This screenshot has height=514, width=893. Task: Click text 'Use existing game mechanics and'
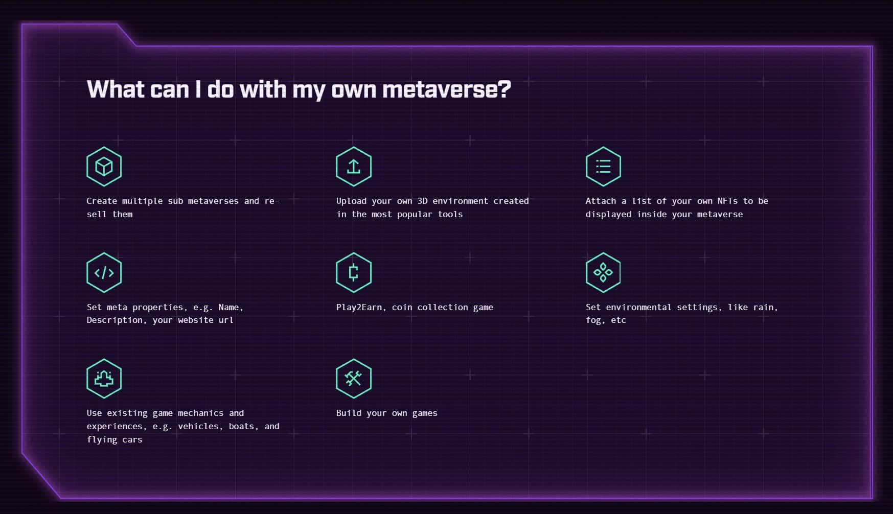[x=165, y=413]
